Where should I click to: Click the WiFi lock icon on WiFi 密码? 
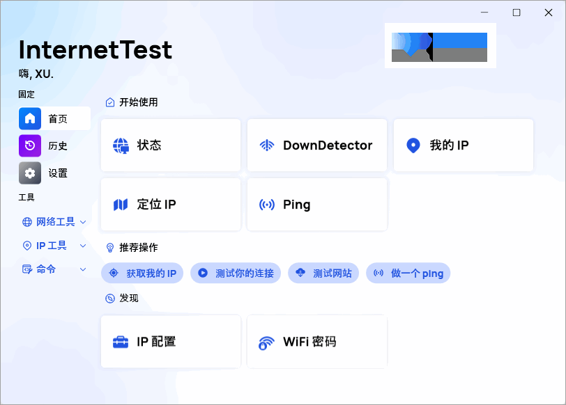(266, 343)
